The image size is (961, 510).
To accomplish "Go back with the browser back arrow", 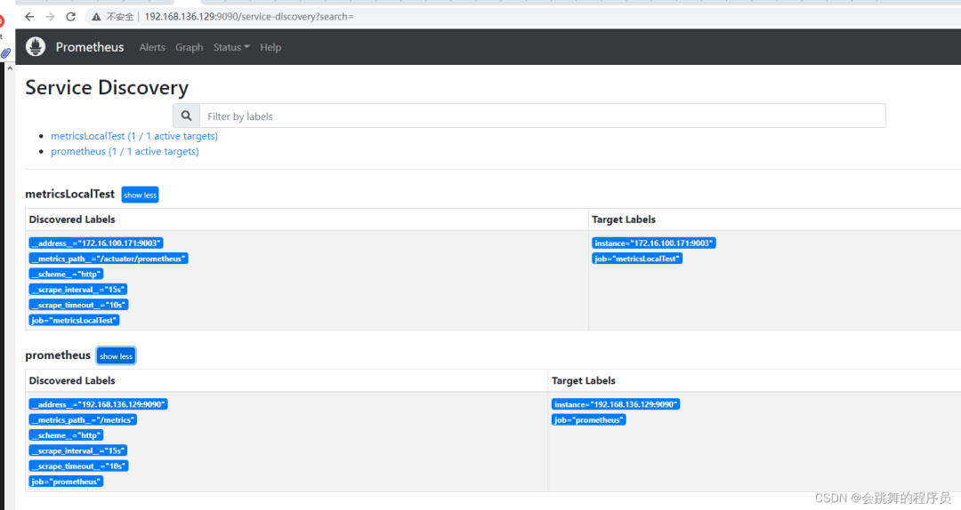I will [29, 17].
